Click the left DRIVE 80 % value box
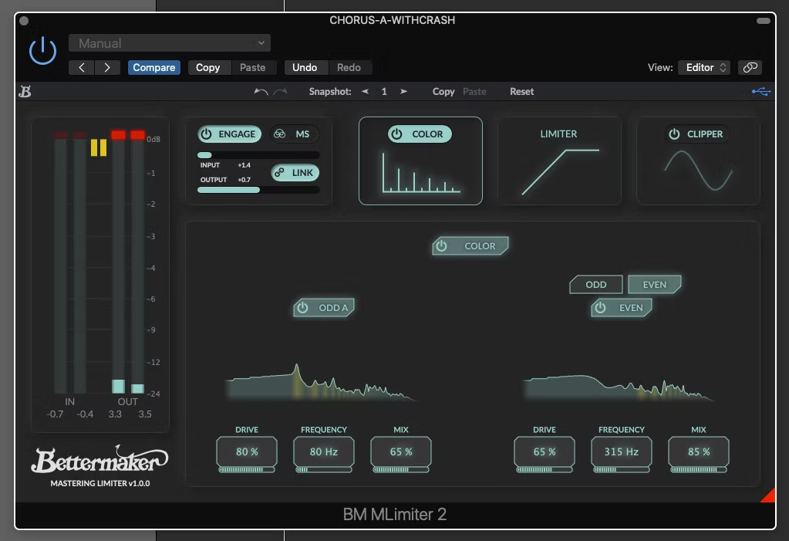Viewport: 789px width, 541px height. (247, 451)
